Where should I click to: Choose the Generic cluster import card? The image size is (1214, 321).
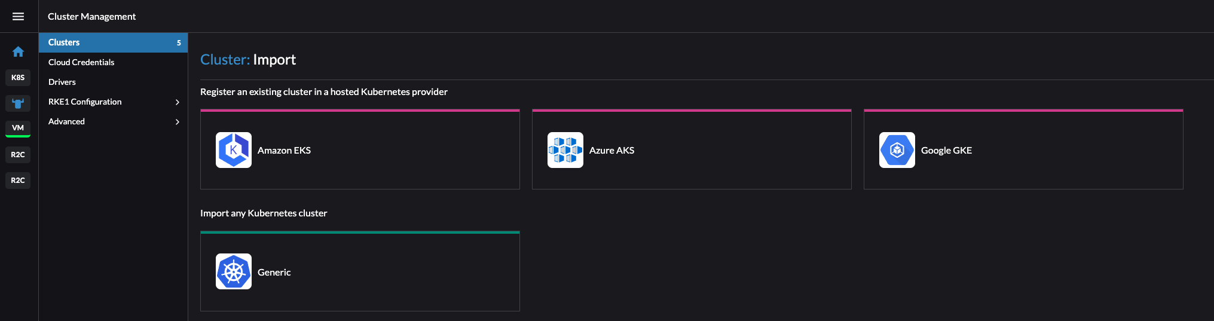(x=360, y=271)
